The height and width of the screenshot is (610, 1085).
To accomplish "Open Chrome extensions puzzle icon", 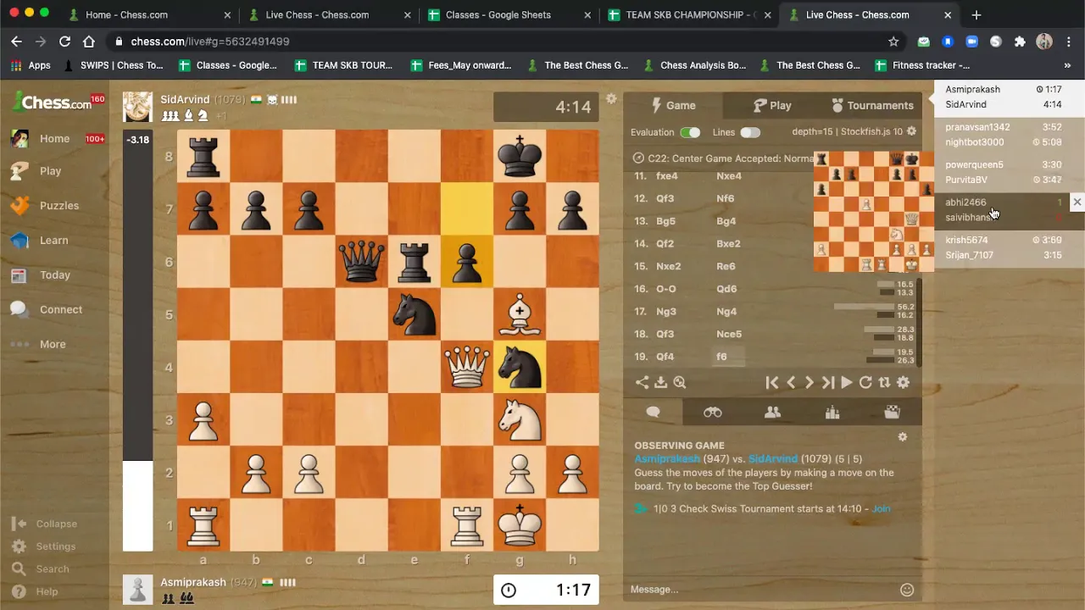I will click(x=1020, y=42).
